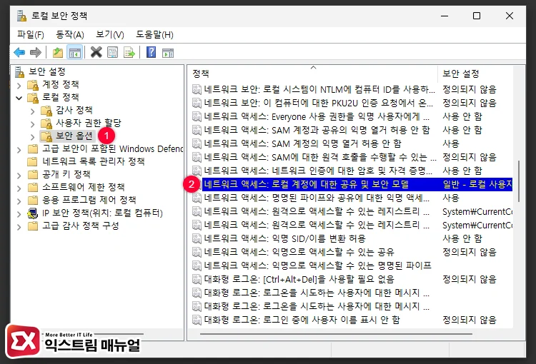Open the 파일(F) menu
This screenshot has height=364, width=536.
pos(31,34)
